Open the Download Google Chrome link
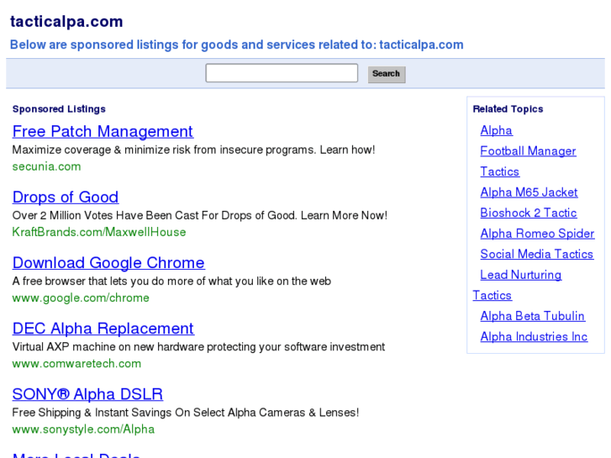This screenshot has width=611, height=458. [108, 263]
